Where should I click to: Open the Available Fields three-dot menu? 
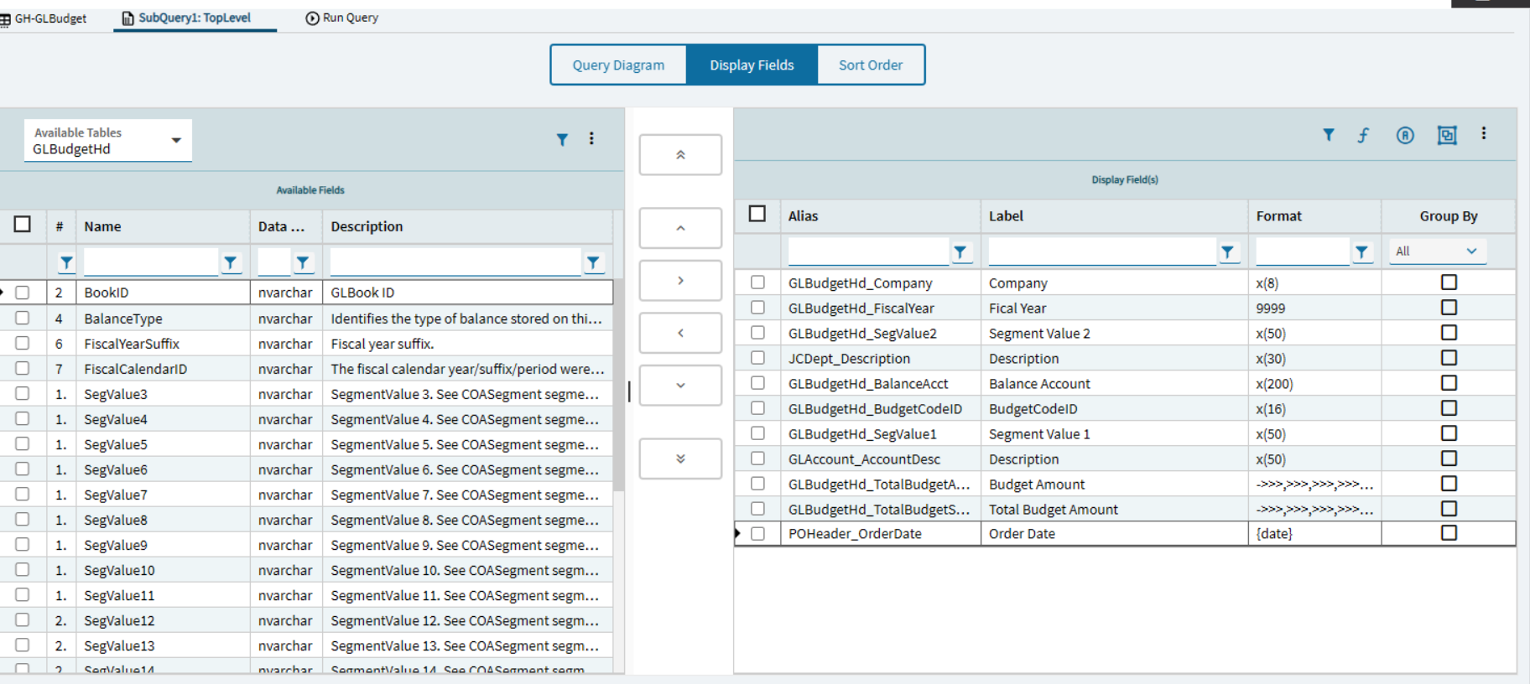[591, 139]
